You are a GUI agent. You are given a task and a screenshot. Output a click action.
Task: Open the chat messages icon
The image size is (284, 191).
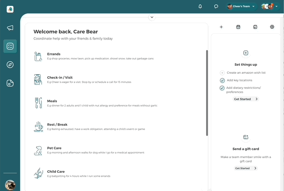[x=216, y=7]
